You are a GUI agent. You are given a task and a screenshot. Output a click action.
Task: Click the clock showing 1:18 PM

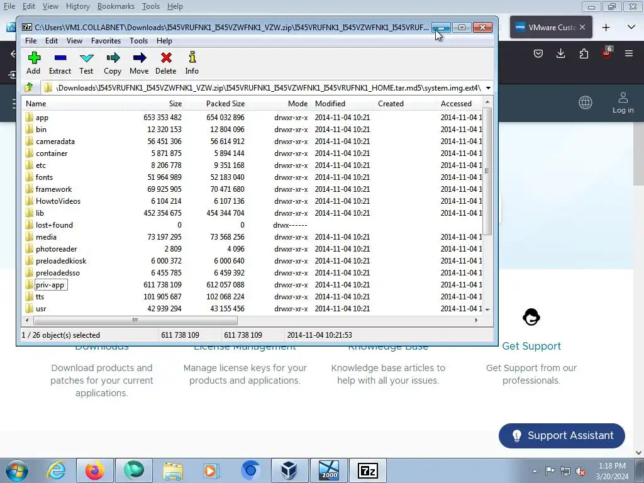(612, 466)
